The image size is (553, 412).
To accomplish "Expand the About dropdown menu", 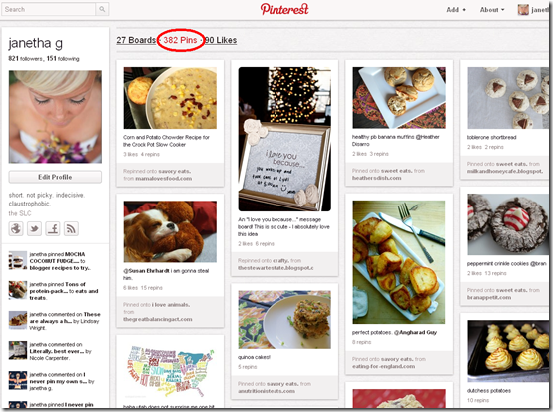I will pos(492,10).
